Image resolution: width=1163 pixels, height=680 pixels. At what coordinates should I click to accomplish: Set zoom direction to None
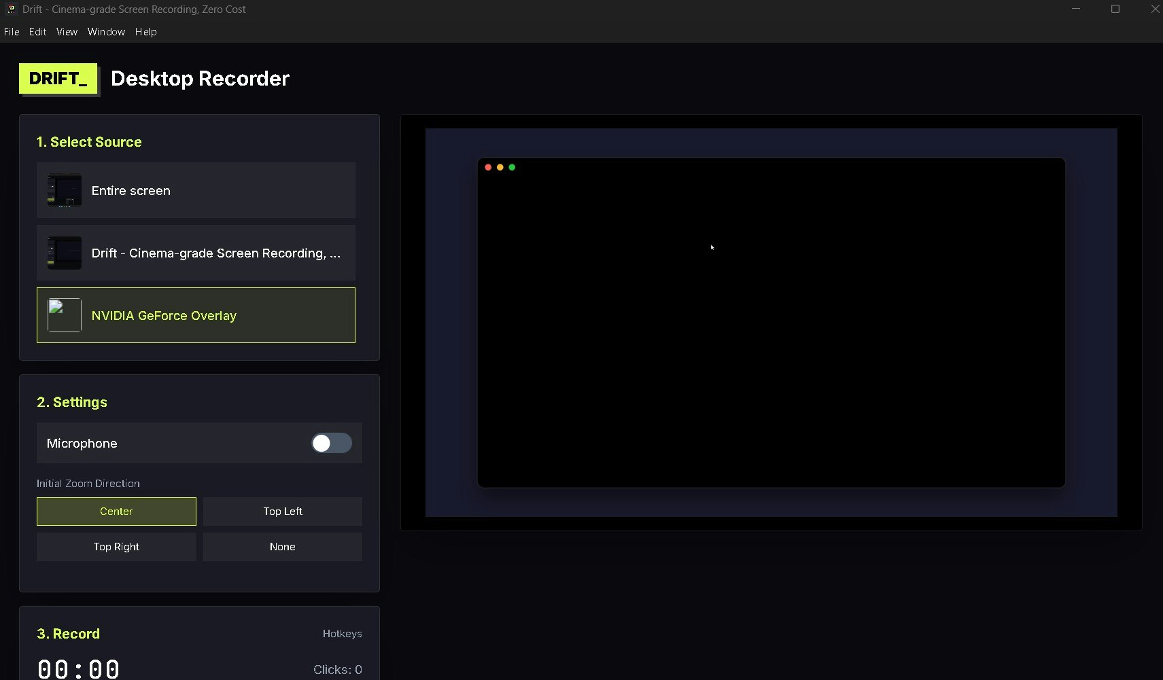283,547
